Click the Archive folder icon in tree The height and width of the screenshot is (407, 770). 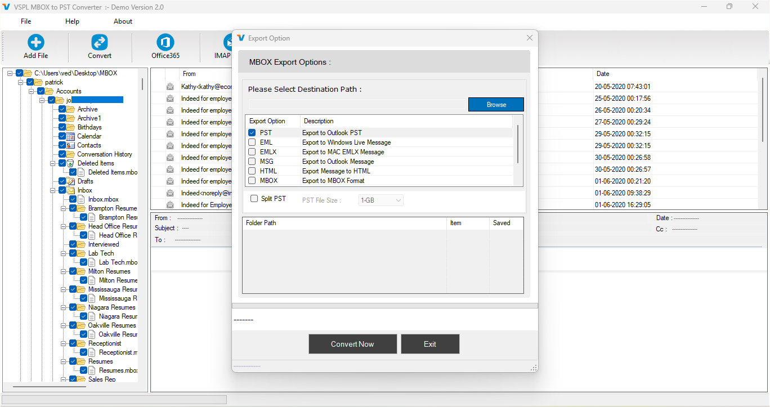[70, 109]
